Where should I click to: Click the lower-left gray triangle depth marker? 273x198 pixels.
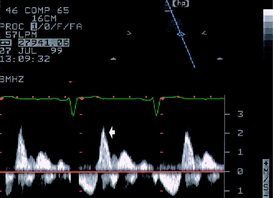(x=114, y=58)
